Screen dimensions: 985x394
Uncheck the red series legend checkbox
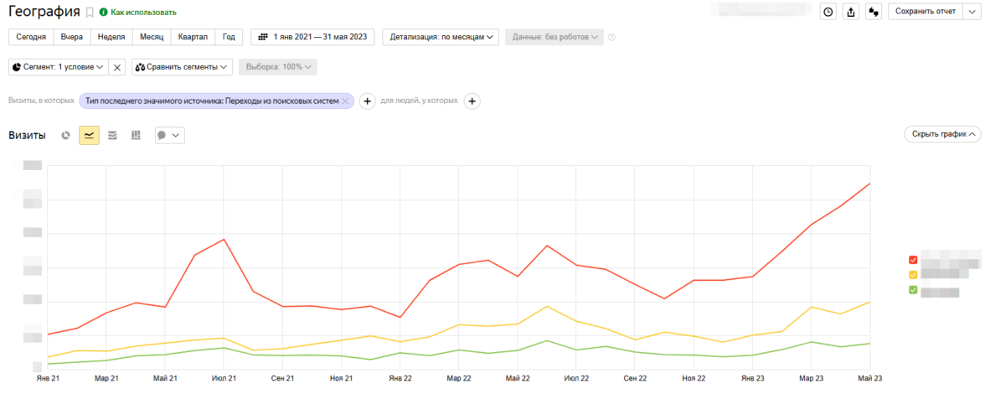tap(913, 260)
